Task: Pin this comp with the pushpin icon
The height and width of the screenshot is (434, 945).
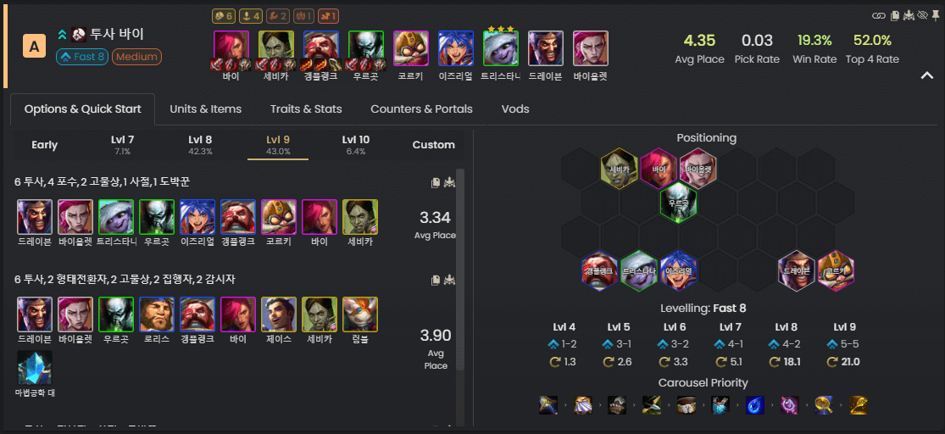Action: click(934, 15)
